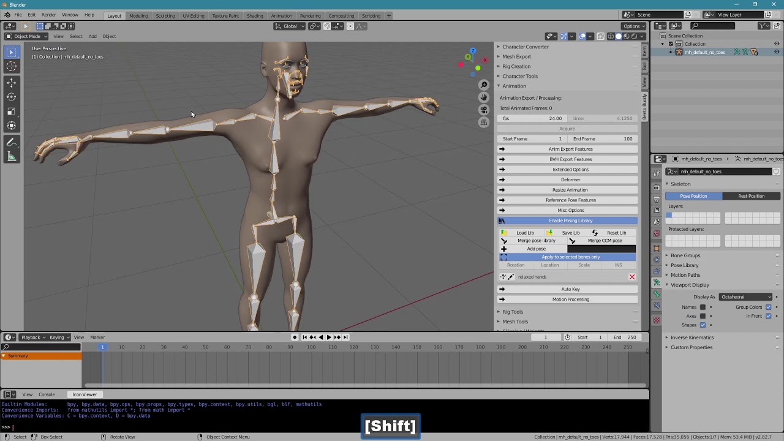The width and height of the screenshot is (784, 441).
Task: Toggle the Names display checkbox
Action: [x=703, y=307]
